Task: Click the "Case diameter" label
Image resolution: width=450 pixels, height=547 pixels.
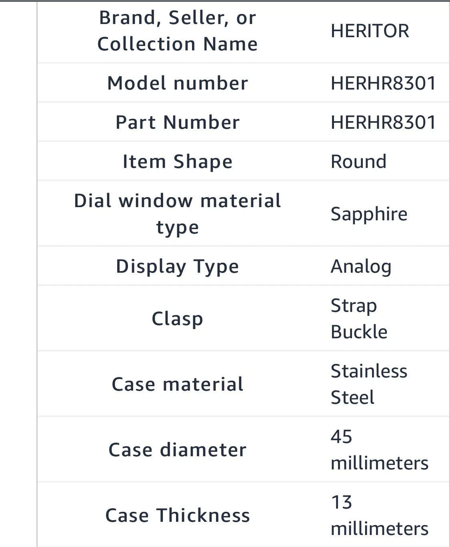Action: coord(177,450)
